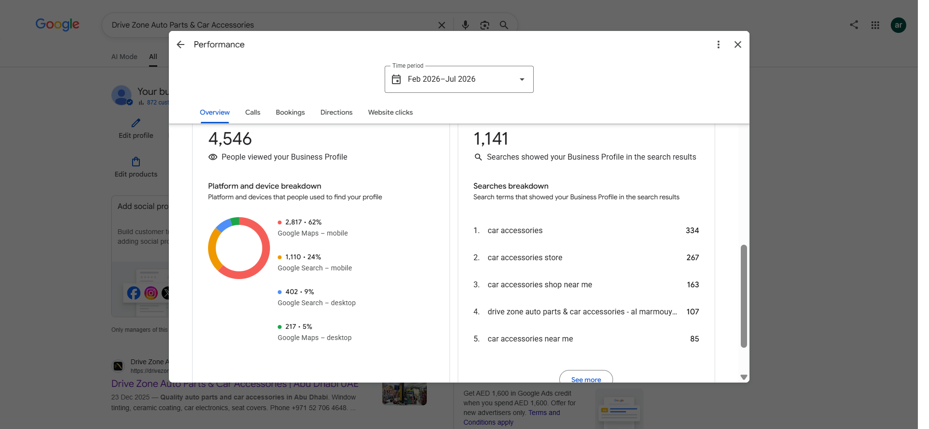Viewport: 929px width, 429px height.
Task: Click See more under searches breakdown
Action: click(x=586, y=377)
